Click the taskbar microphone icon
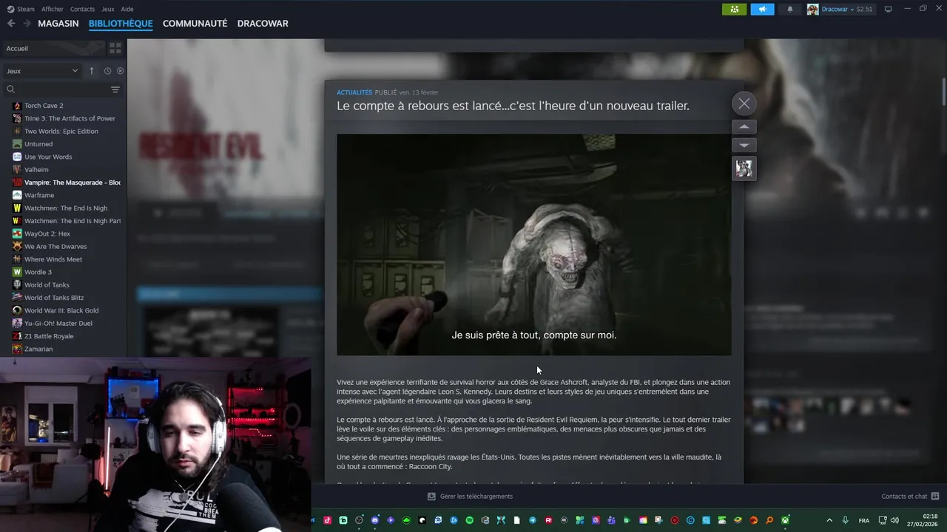The width and height of the screenshot is (947, 532). 845,520
